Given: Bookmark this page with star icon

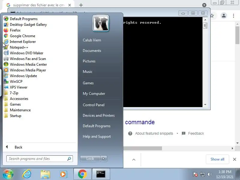Looking at the screenshot, I should coord(212,16).
